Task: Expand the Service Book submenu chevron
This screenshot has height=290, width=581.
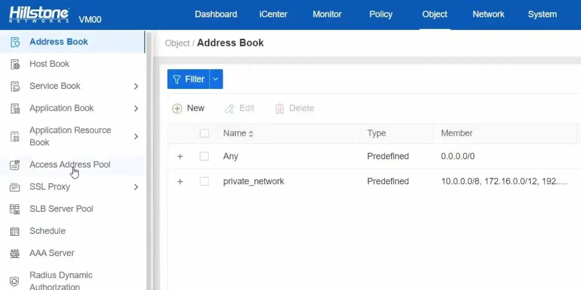Action: pyautogui.click(x=136, y=87)
